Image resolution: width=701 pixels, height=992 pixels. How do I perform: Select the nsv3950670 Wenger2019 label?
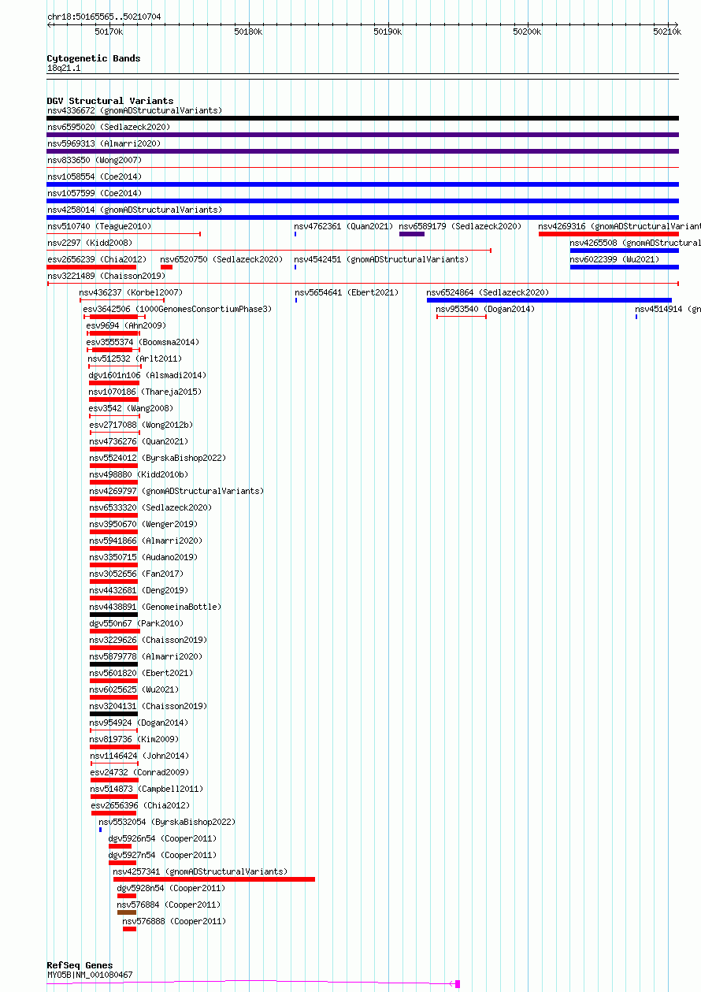[143, 524]
